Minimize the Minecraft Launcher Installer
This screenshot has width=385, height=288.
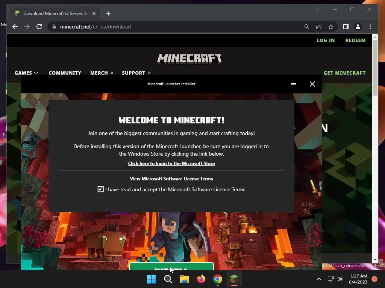click(x=293, y=84)
